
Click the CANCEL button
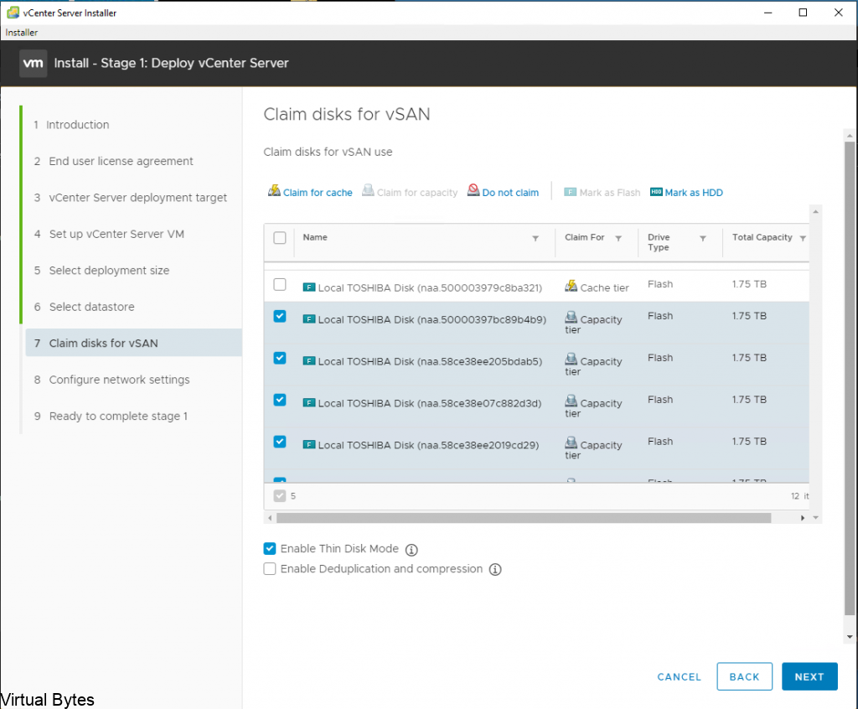tap(679, 677)
